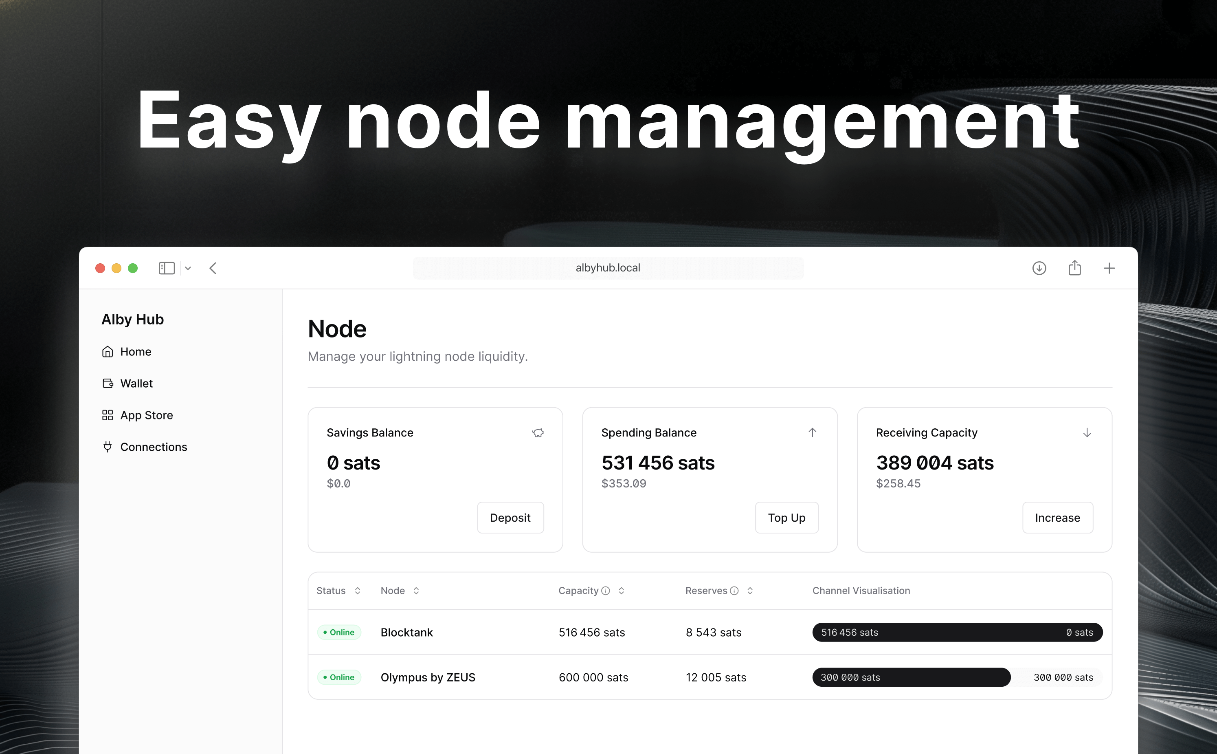This screenshot has width=1217, height=754.
Task: Click Top Up on Spending Balance card
Action: (786, 518)
